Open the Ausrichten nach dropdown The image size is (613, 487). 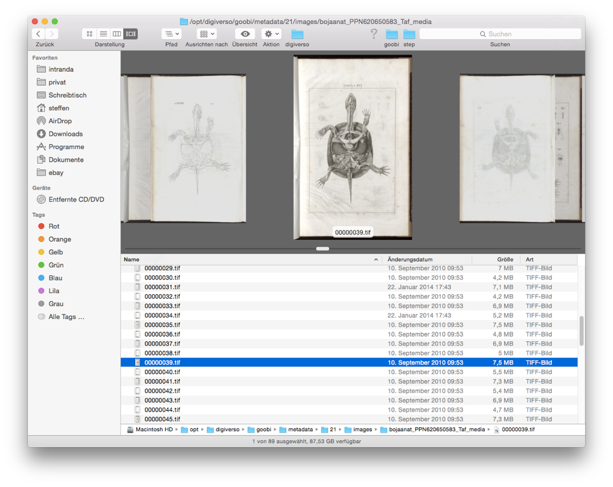pyautogui.click(x=206, y=34)
